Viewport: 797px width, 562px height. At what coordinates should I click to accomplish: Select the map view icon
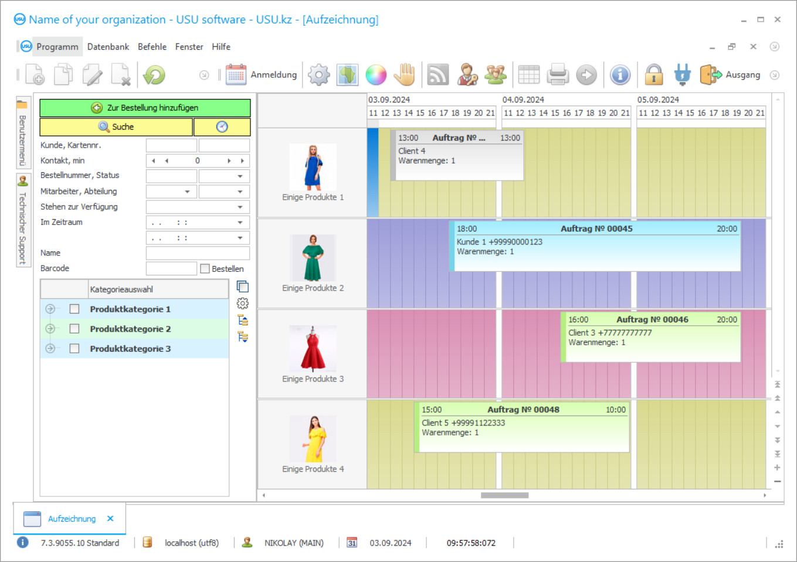coord(347,74)
